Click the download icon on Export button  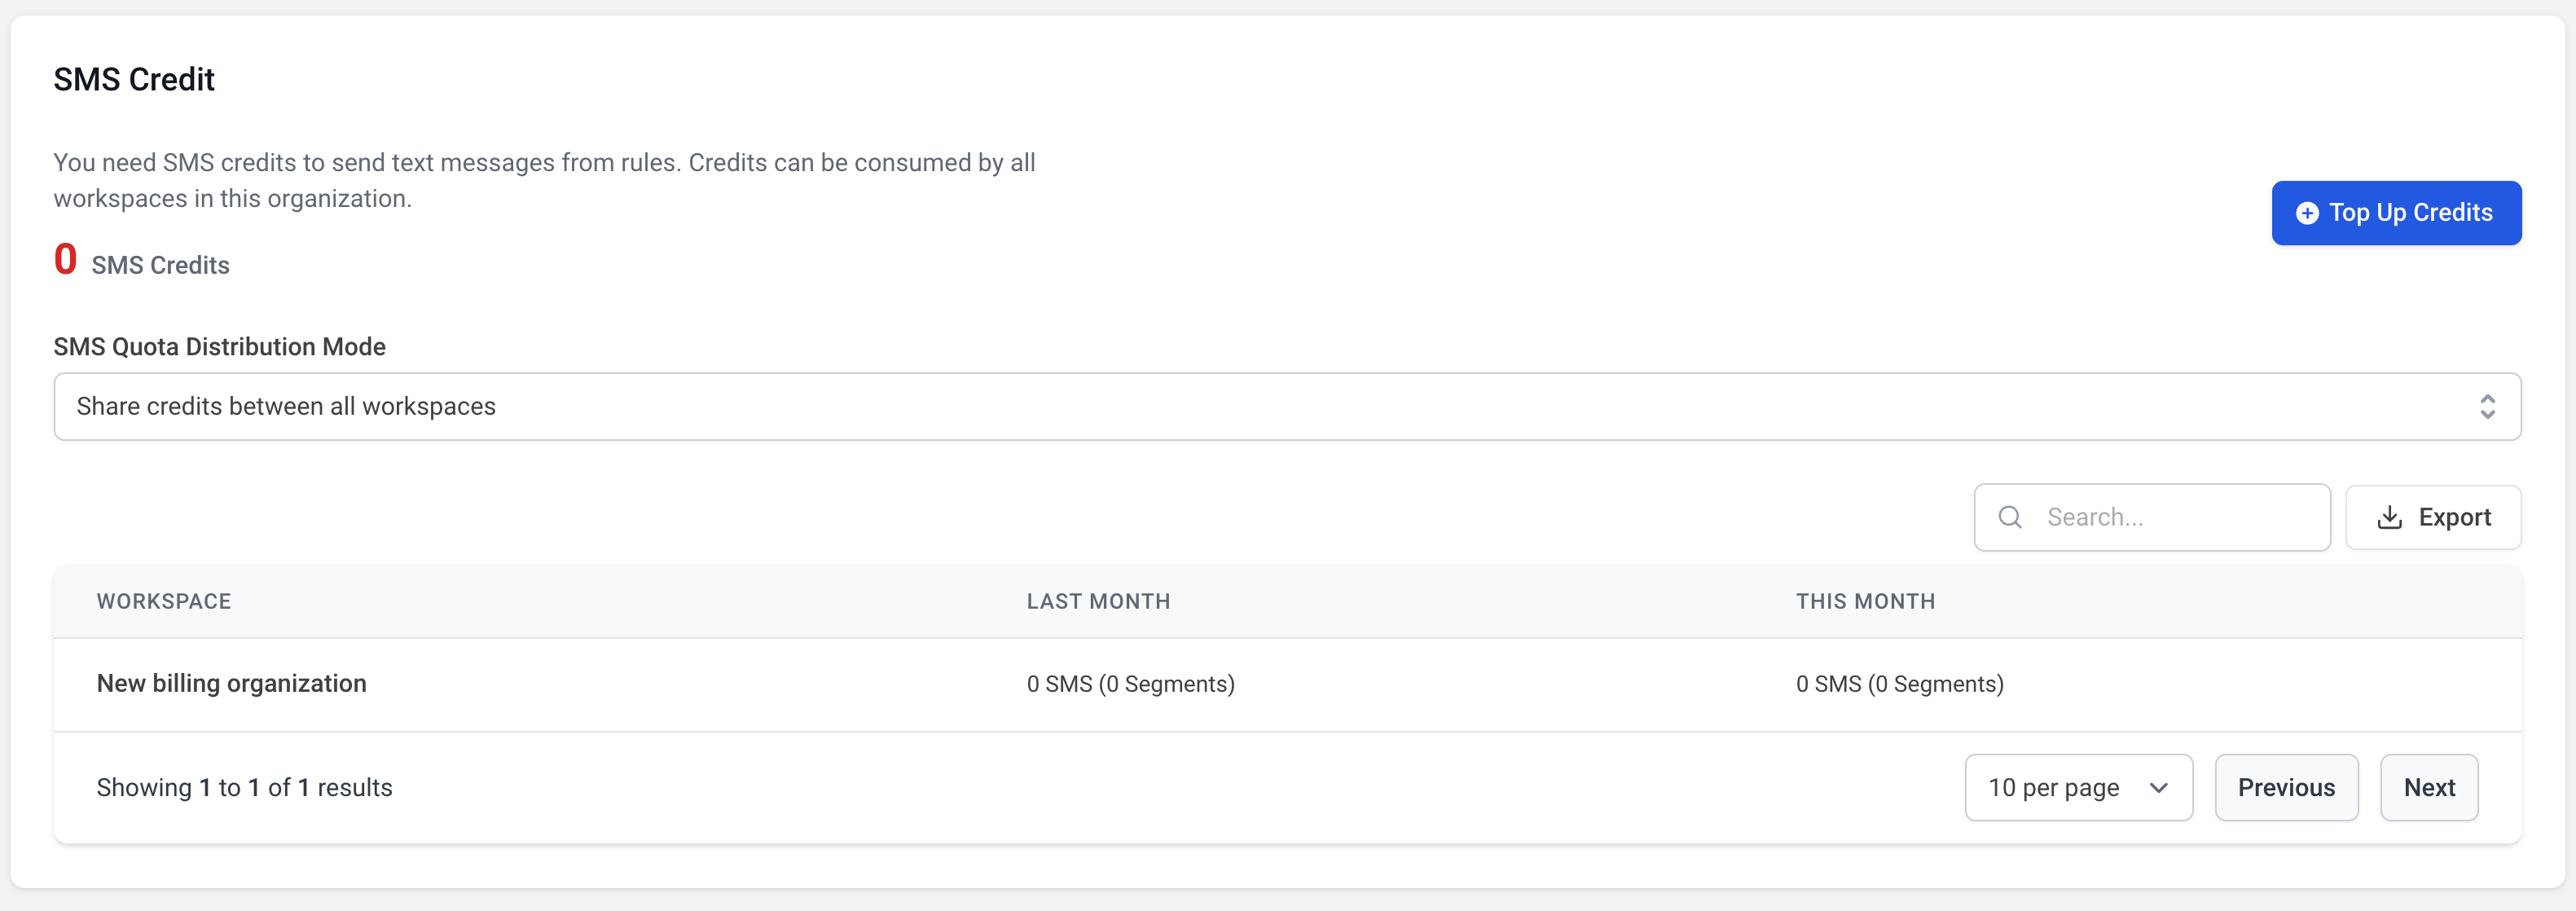click(x=2389, y=517)
